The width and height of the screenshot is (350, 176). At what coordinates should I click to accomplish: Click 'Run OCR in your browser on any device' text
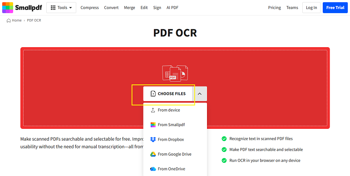click(265, 161)
